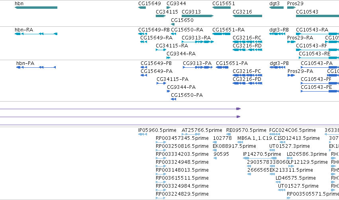Select the hbn-PA protein label

[25, 63]
